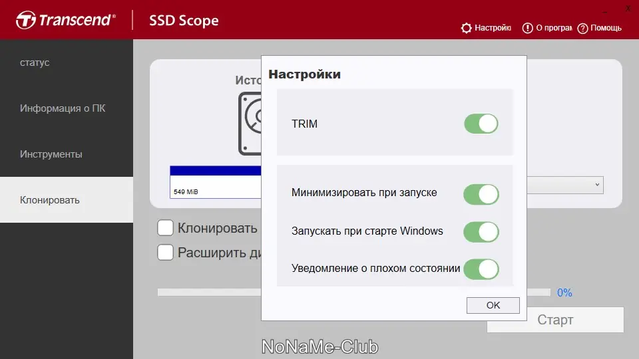The image size is (639, 359).
Task: Click the 0% progress value
Action: pos(564,293)
